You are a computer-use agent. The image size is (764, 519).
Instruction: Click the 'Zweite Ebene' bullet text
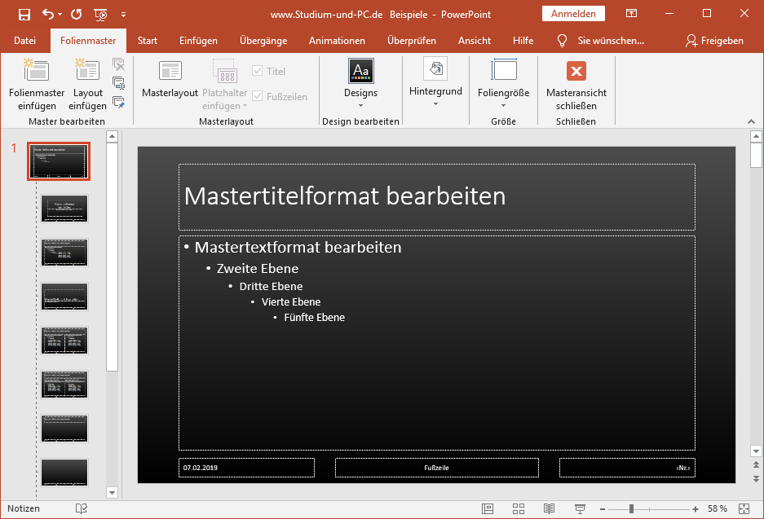point(258,269)
